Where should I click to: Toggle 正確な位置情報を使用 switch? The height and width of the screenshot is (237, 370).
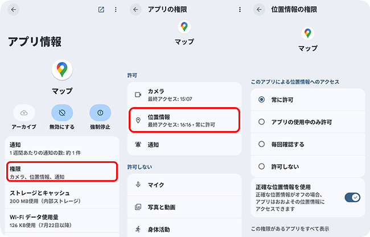(x=352, y=197)
